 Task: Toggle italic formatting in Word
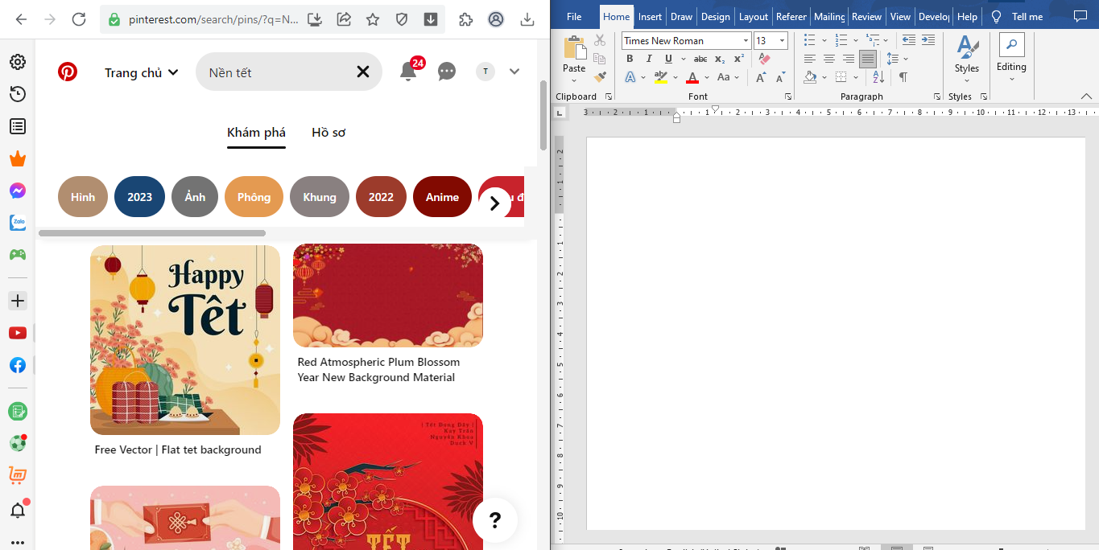point(649,59)
